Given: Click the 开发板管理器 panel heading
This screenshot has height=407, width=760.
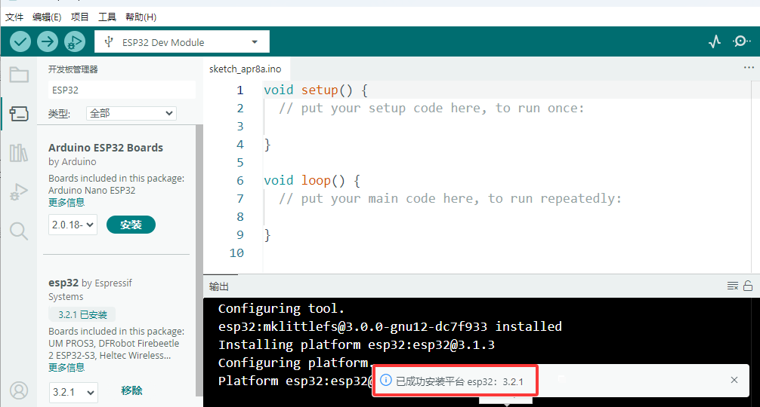Looking at the screenshot, I should click(x=73, y=69).
